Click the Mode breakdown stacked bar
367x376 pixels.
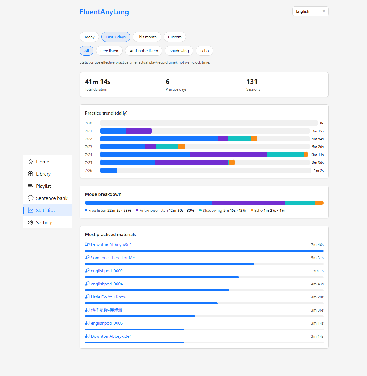pyautogui.click(x=204, y=203)
